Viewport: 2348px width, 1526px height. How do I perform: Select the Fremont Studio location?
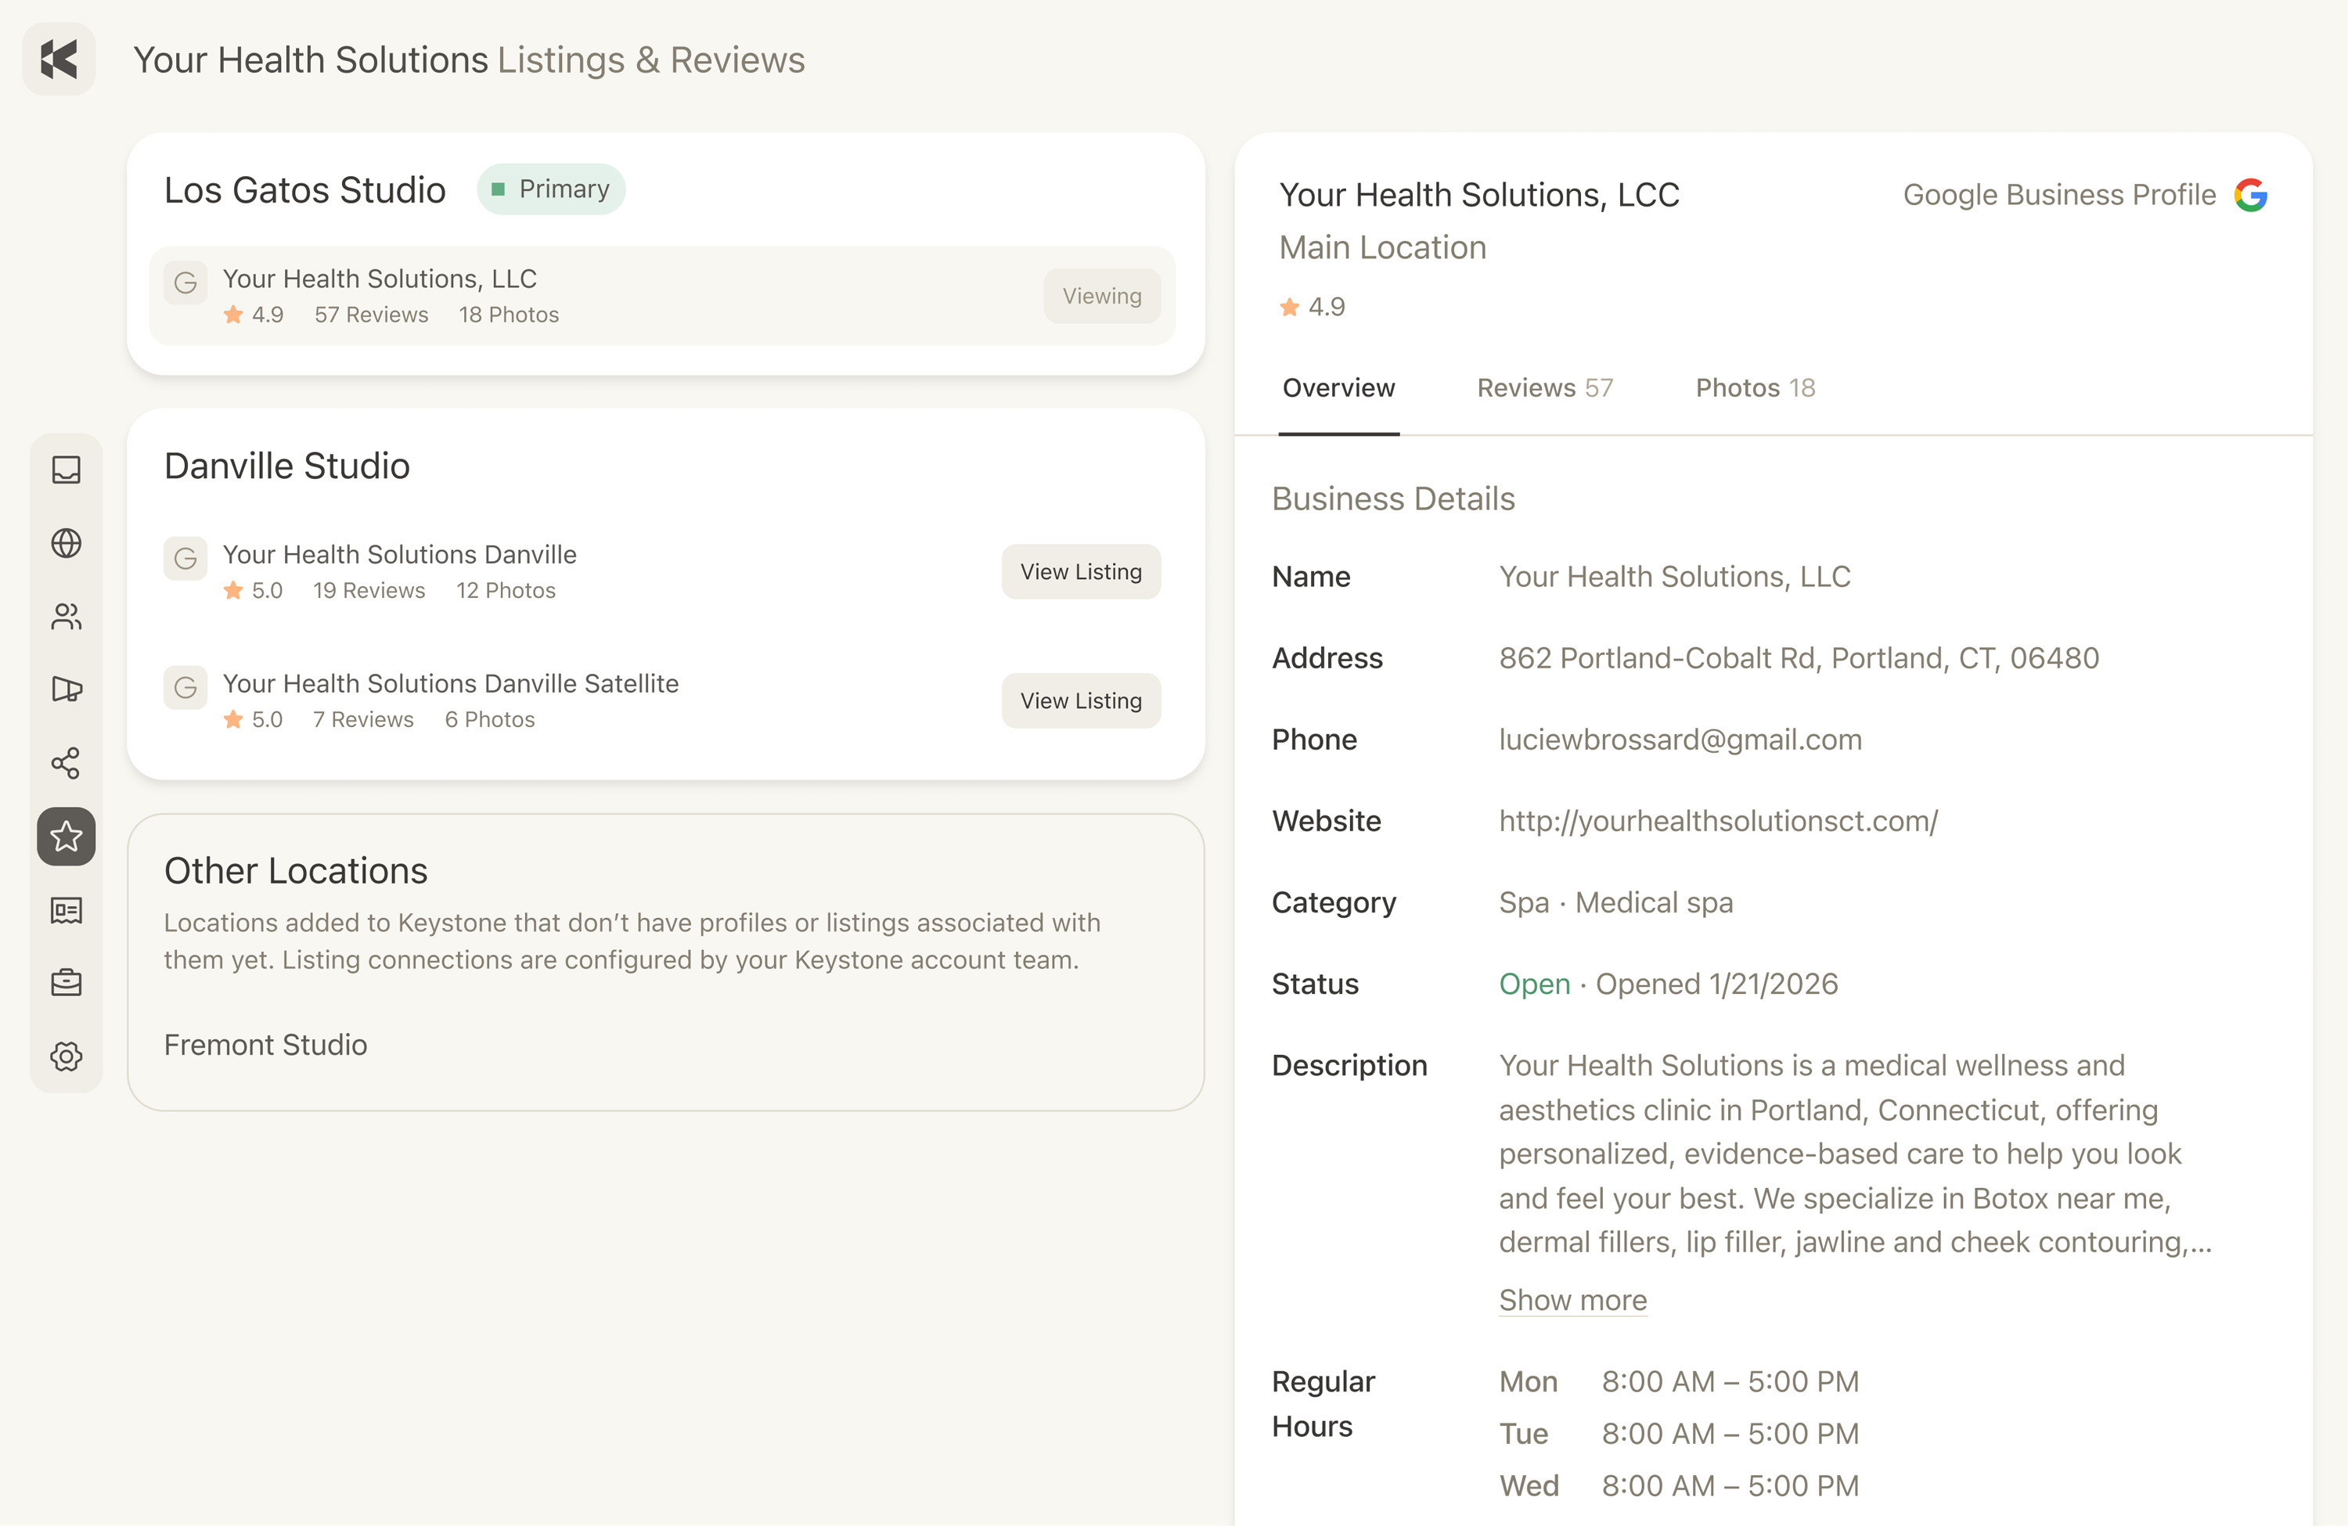[x=265, y=1045]
